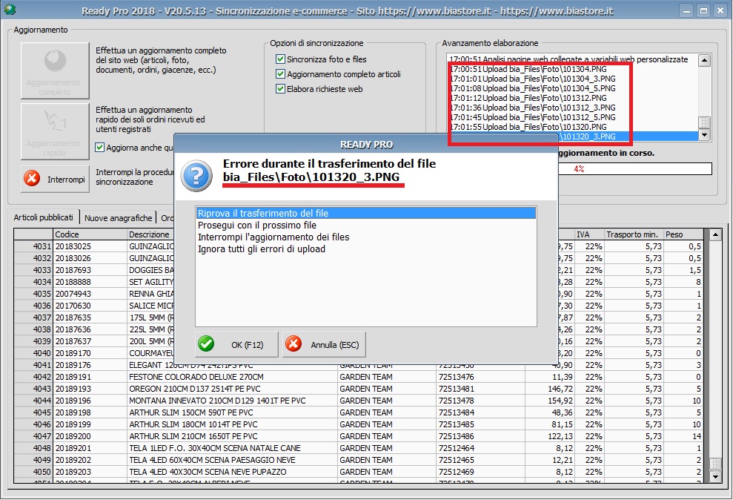Screen dimensions: 733x500
Task: Click the articles table scroll-up arrow
Action: tap(715, 234)
